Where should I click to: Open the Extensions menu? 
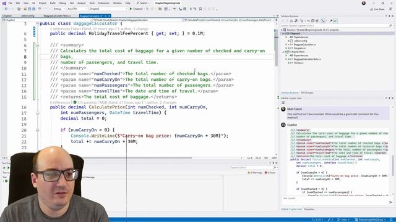(104, 3)
